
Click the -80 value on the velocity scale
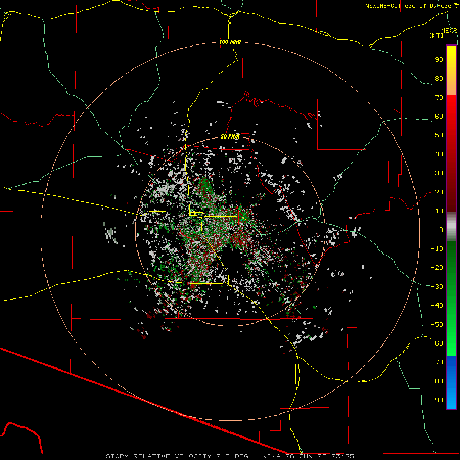point(437,381)
